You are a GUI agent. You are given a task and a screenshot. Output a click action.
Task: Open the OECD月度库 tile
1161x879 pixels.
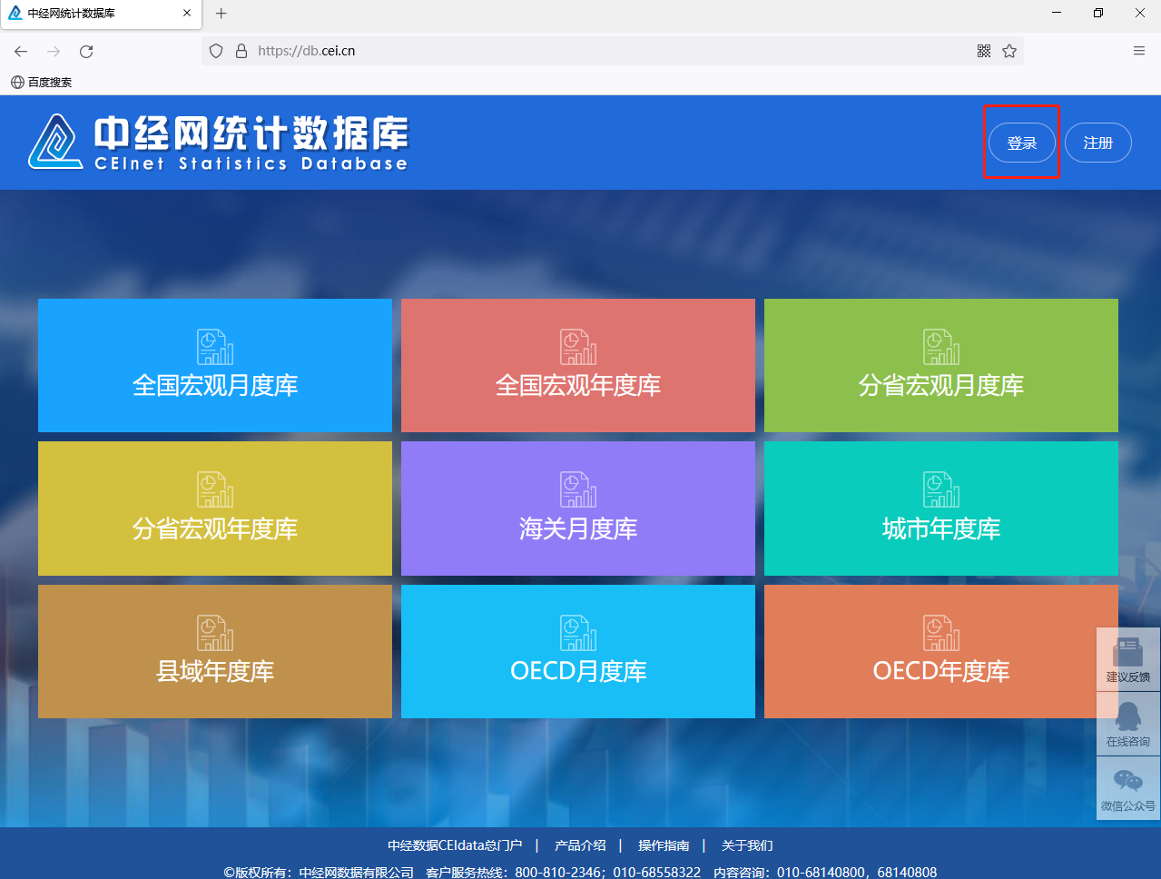click(577, 651)
